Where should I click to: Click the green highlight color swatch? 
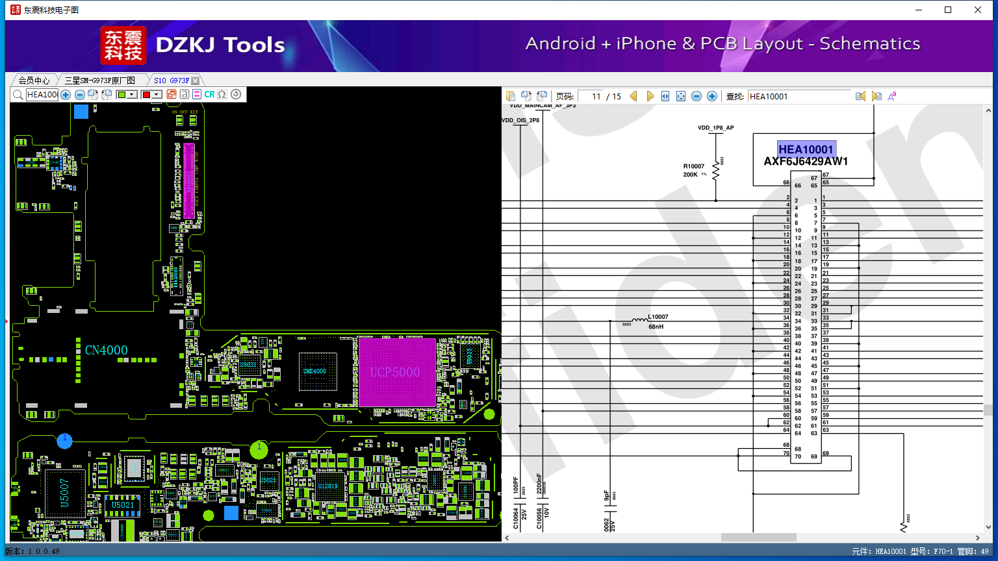pos(122,95)
